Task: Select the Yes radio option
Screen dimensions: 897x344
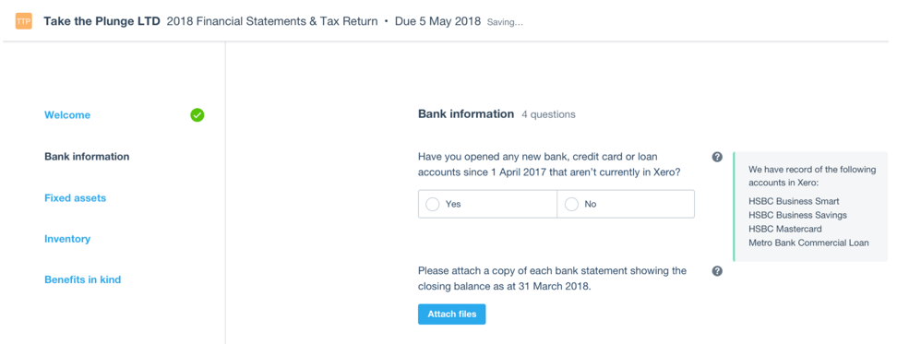Action: 487,204
